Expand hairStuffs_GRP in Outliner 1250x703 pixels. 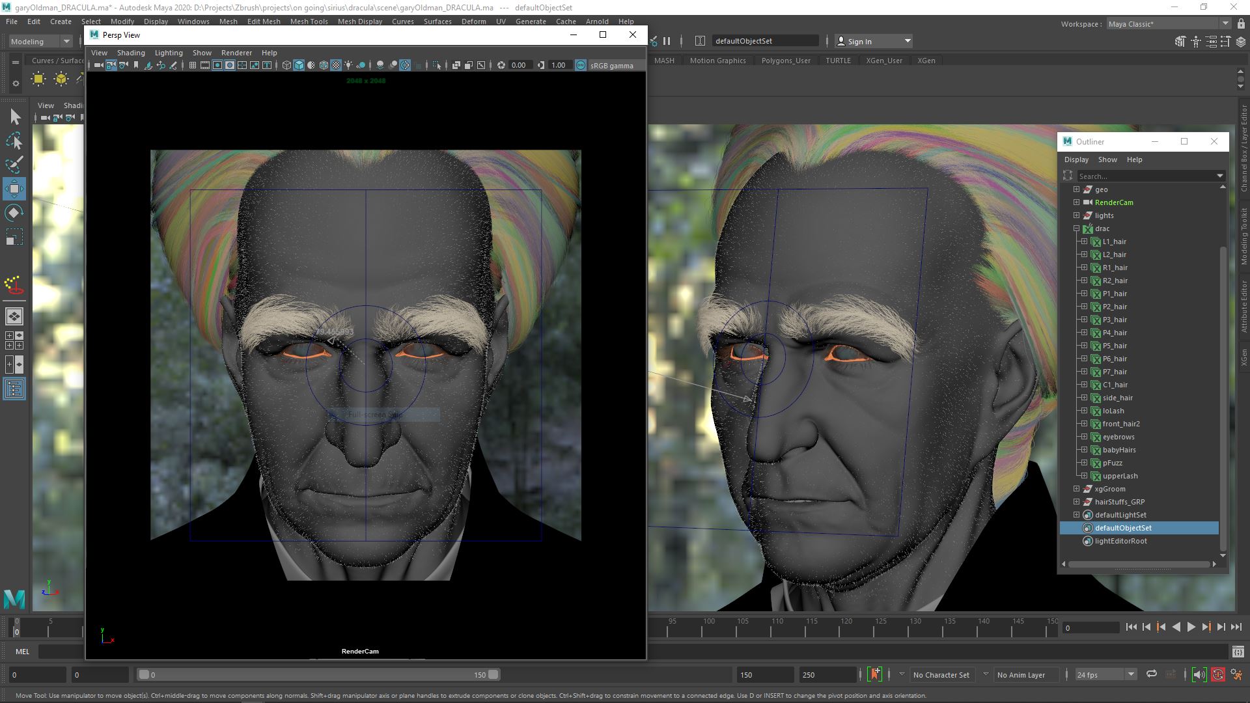point(1077,502)
